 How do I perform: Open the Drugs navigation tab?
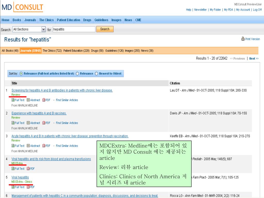click(87, 20)
